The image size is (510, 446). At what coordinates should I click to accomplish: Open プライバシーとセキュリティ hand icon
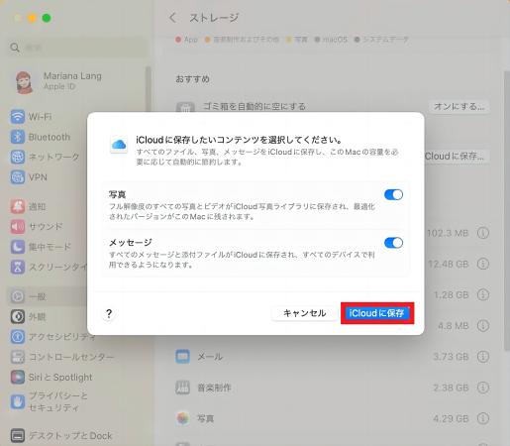[x=18, y=401]
